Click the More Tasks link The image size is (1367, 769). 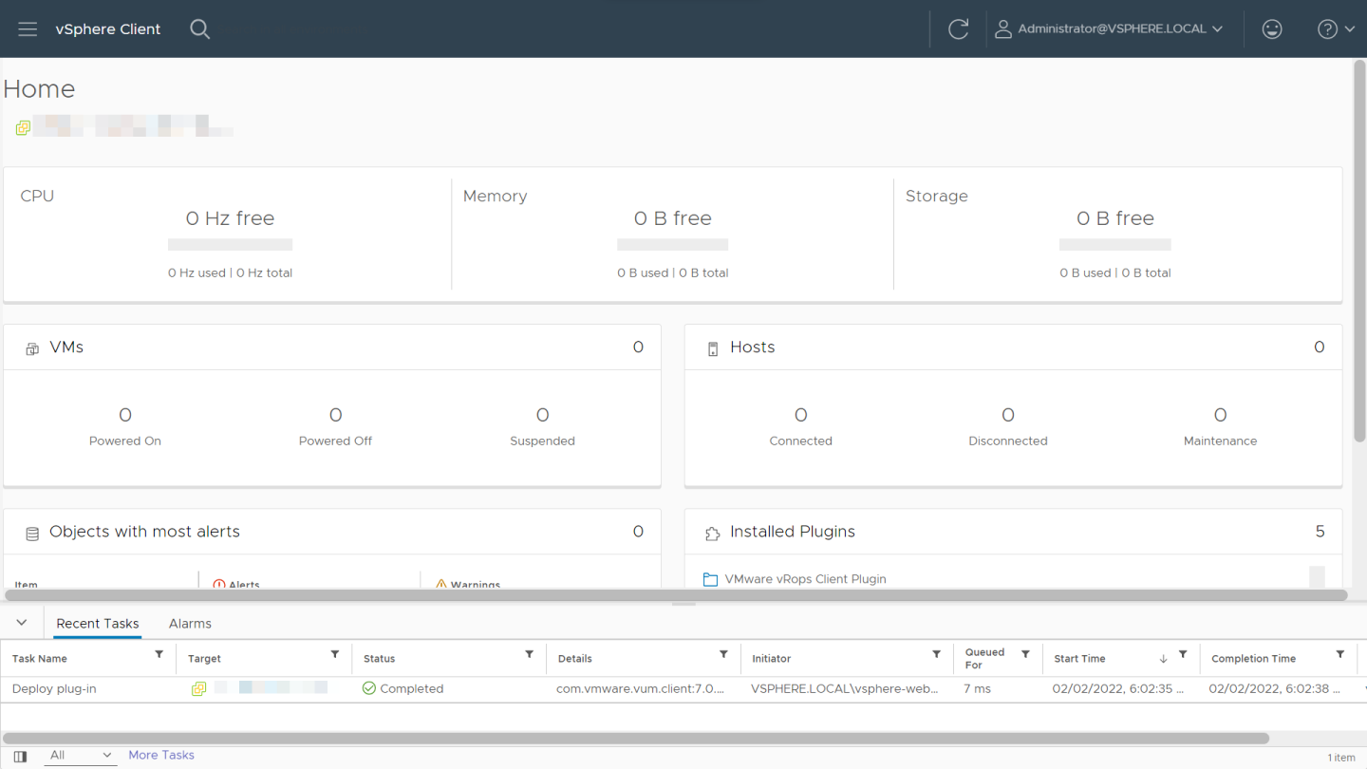[x=161, y=756]
